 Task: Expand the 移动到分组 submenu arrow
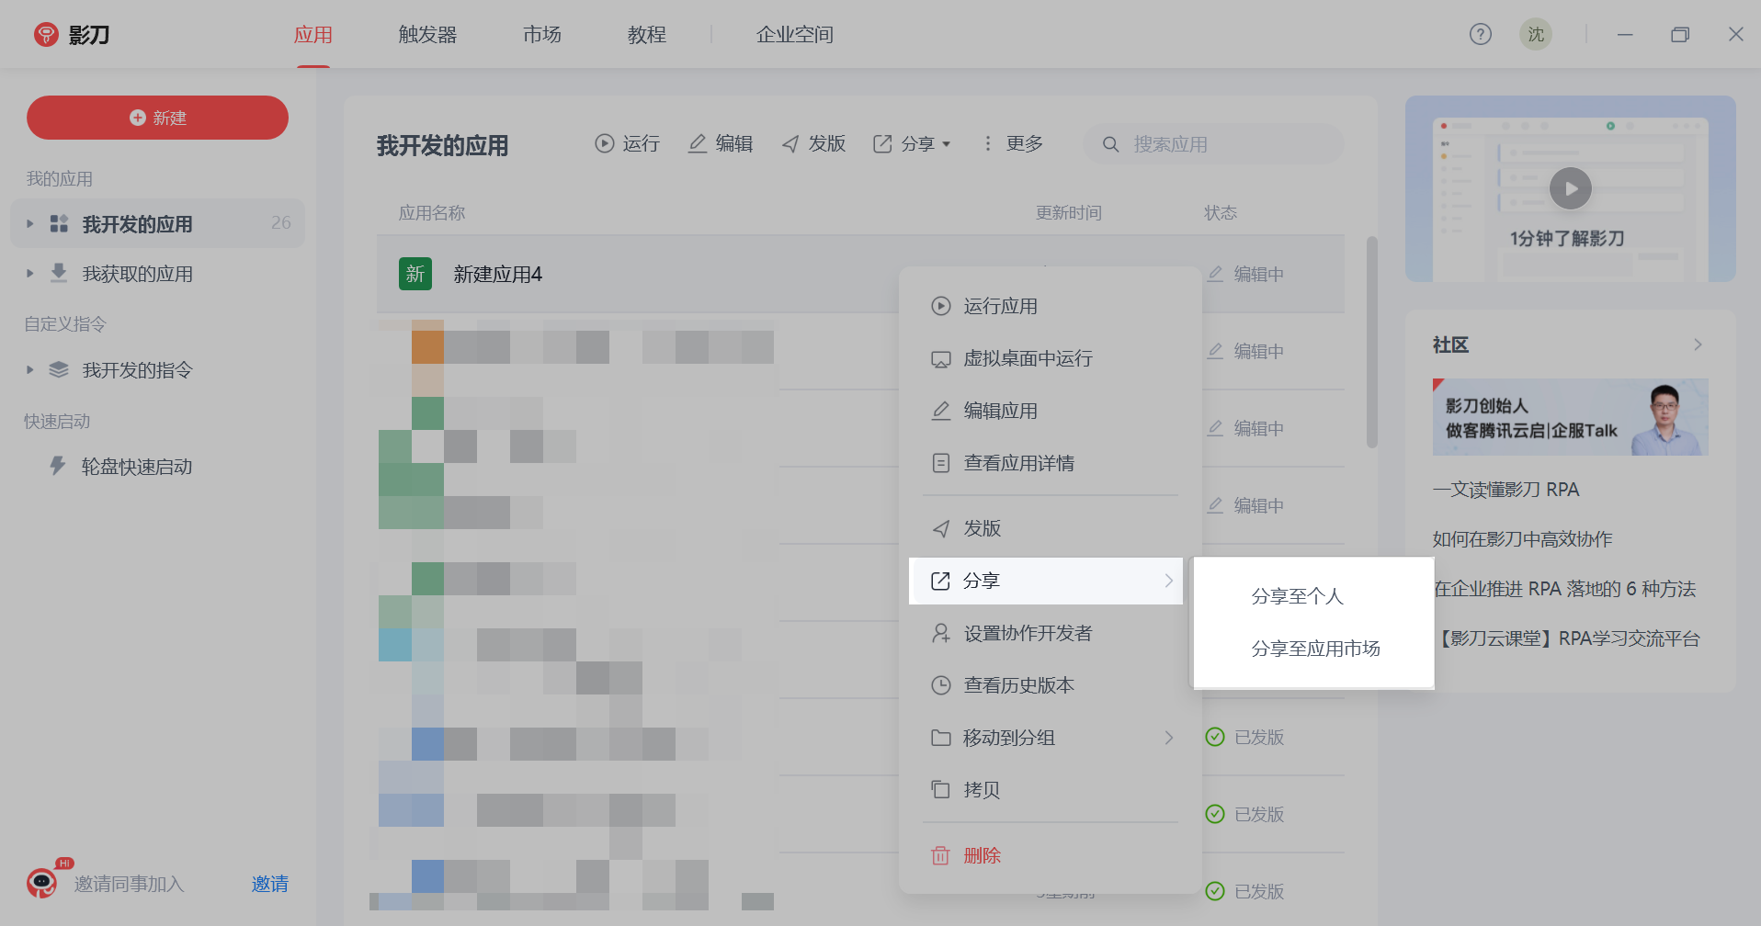pyautogui.click(x=1169, y=738)
